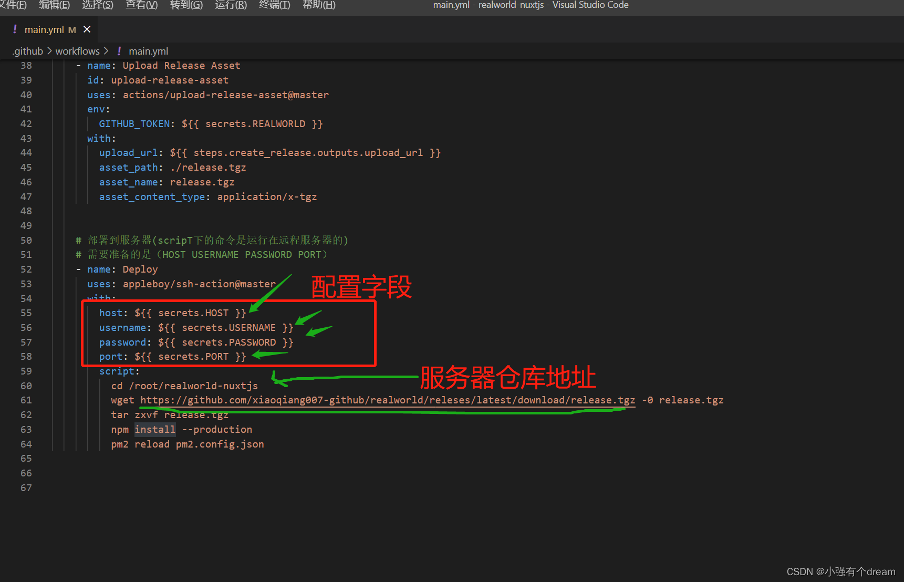Click the 'username' key on line 56
Viewport: 904px width, 582px height.
tap(122, 328)
